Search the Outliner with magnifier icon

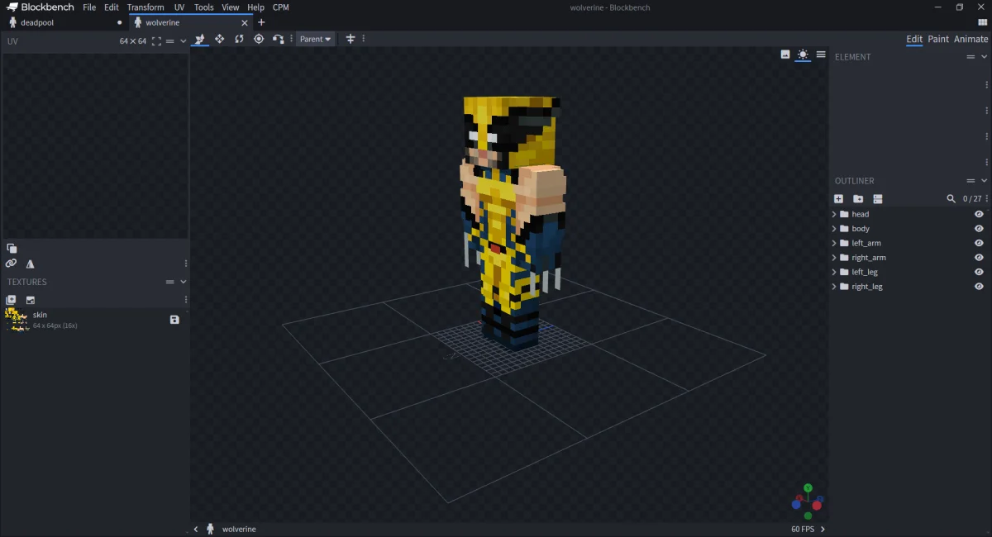(x=951, y=199)
